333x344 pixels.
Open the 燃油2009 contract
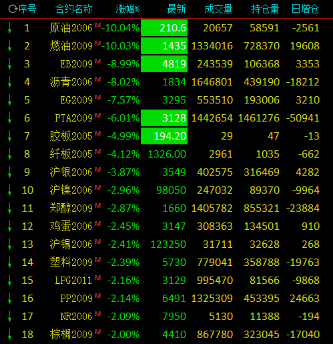[x=71, y=46]
